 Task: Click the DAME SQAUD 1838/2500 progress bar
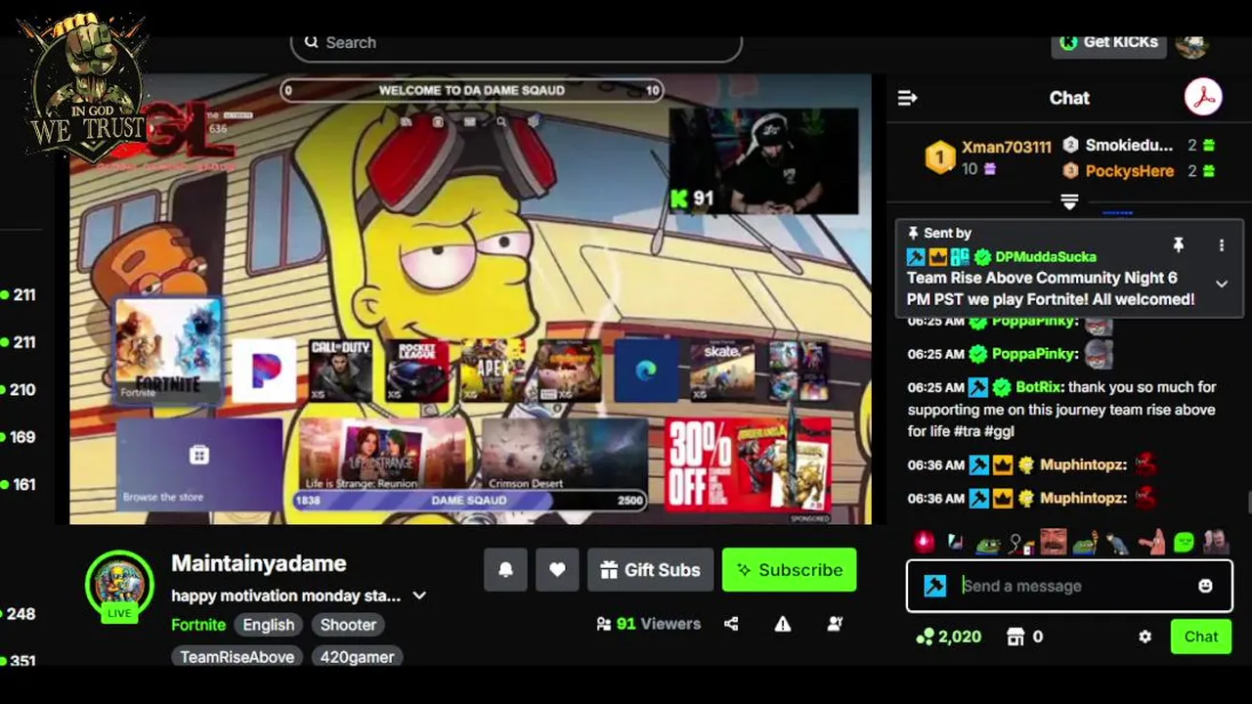pos(470,500)
